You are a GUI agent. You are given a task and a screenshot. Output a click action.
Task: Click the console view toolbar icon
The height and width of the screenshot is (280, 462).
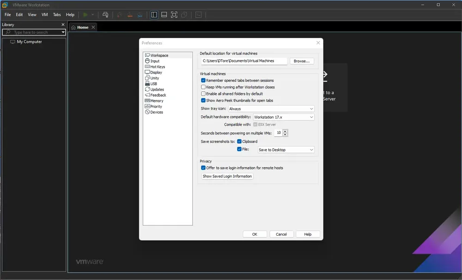click(198, 15)
